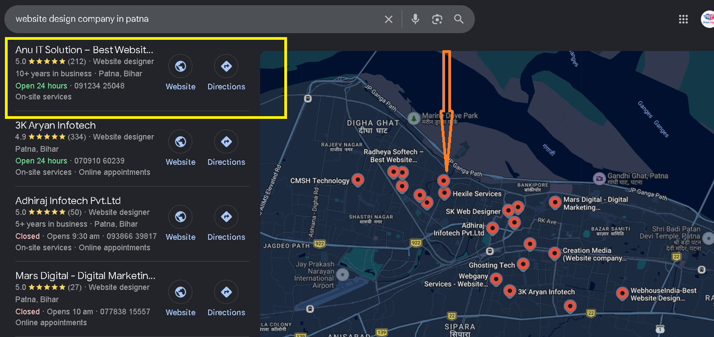Screen dimensions: 714x337
Task: Click the Jay Prakash Narayan Airport marker
Action: [x=343, y=274]
